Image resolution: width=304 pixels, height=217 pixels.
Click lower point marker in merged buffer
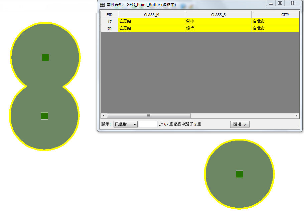(x=44, y=116)
